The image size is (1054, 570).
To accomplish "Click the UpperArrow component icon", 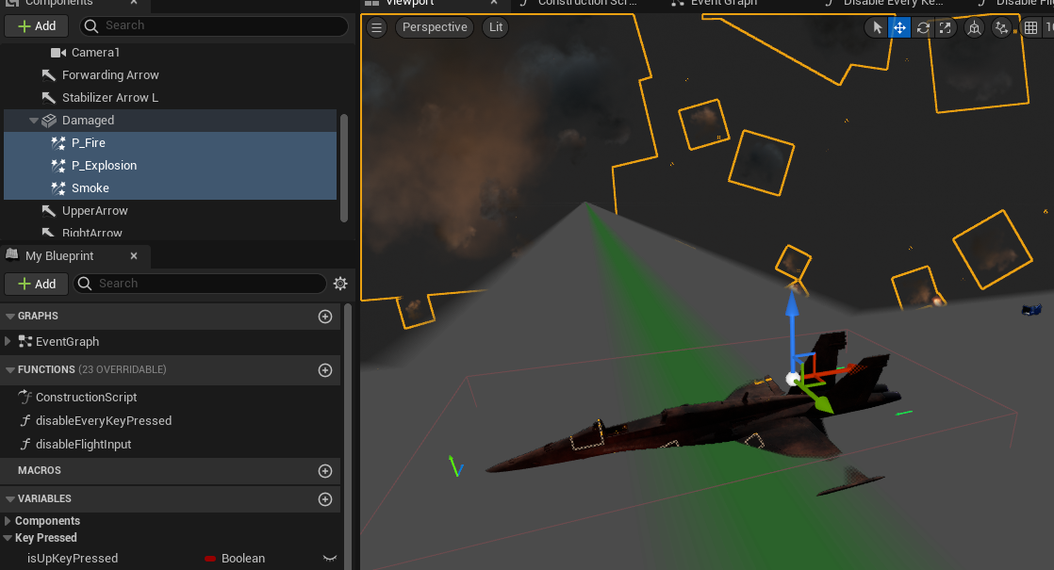I will (48, 211).
